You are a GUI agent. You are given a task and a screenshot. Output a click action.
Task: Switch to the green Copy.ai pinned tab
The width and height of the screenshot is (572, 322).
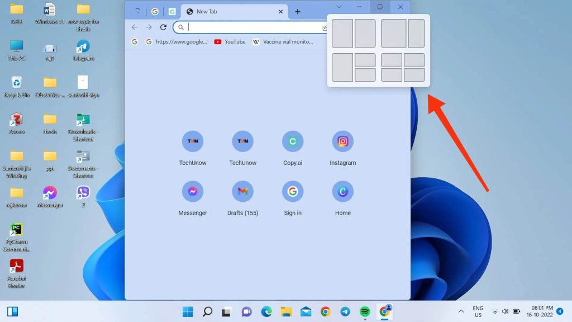(172, 12)
